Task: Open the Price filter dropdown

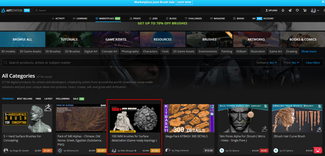Action: (291, 62)
